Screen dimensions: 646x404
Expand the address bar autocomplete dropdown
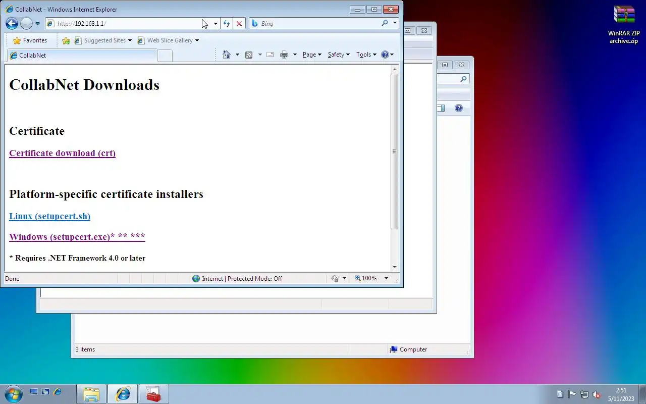click(x=216, y=23)
